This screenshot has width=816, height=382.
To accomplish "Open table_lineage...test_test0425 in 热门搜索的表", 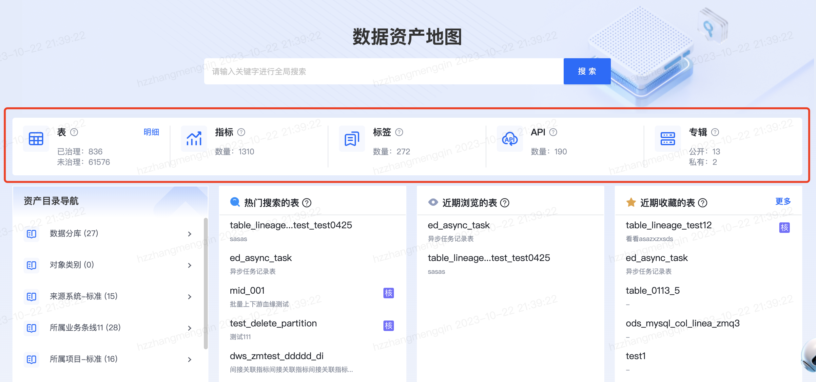I will pyautogui.click(x=291, y=225).
